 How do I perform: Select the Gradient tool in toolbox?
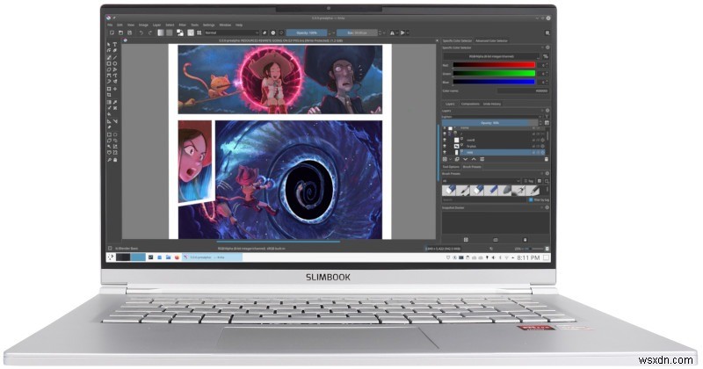[109, 102]
